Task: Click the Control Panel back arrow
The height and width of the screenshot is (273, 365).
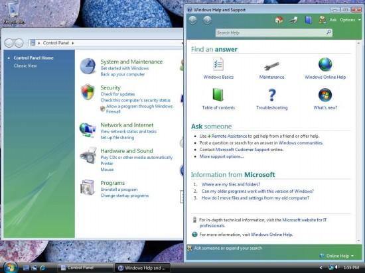Action: tap(9, 43)
